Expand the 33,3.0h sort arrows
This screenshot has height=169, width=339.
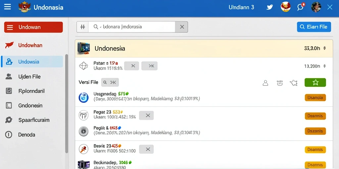click(324, 48)
